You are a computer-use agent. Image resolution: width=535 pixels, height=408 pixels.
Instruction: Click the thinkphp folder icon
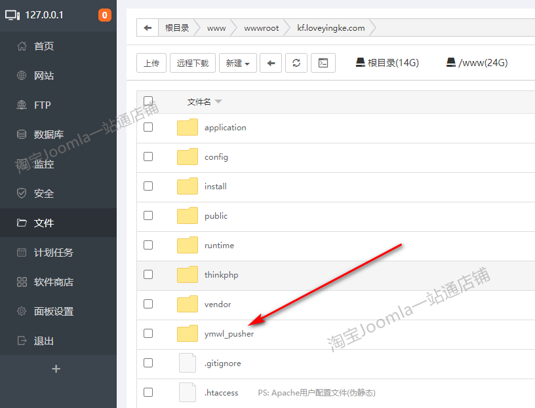click(188, 274)
